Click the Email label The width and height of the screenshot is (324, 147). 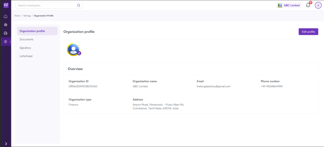(x=200, y=81)
